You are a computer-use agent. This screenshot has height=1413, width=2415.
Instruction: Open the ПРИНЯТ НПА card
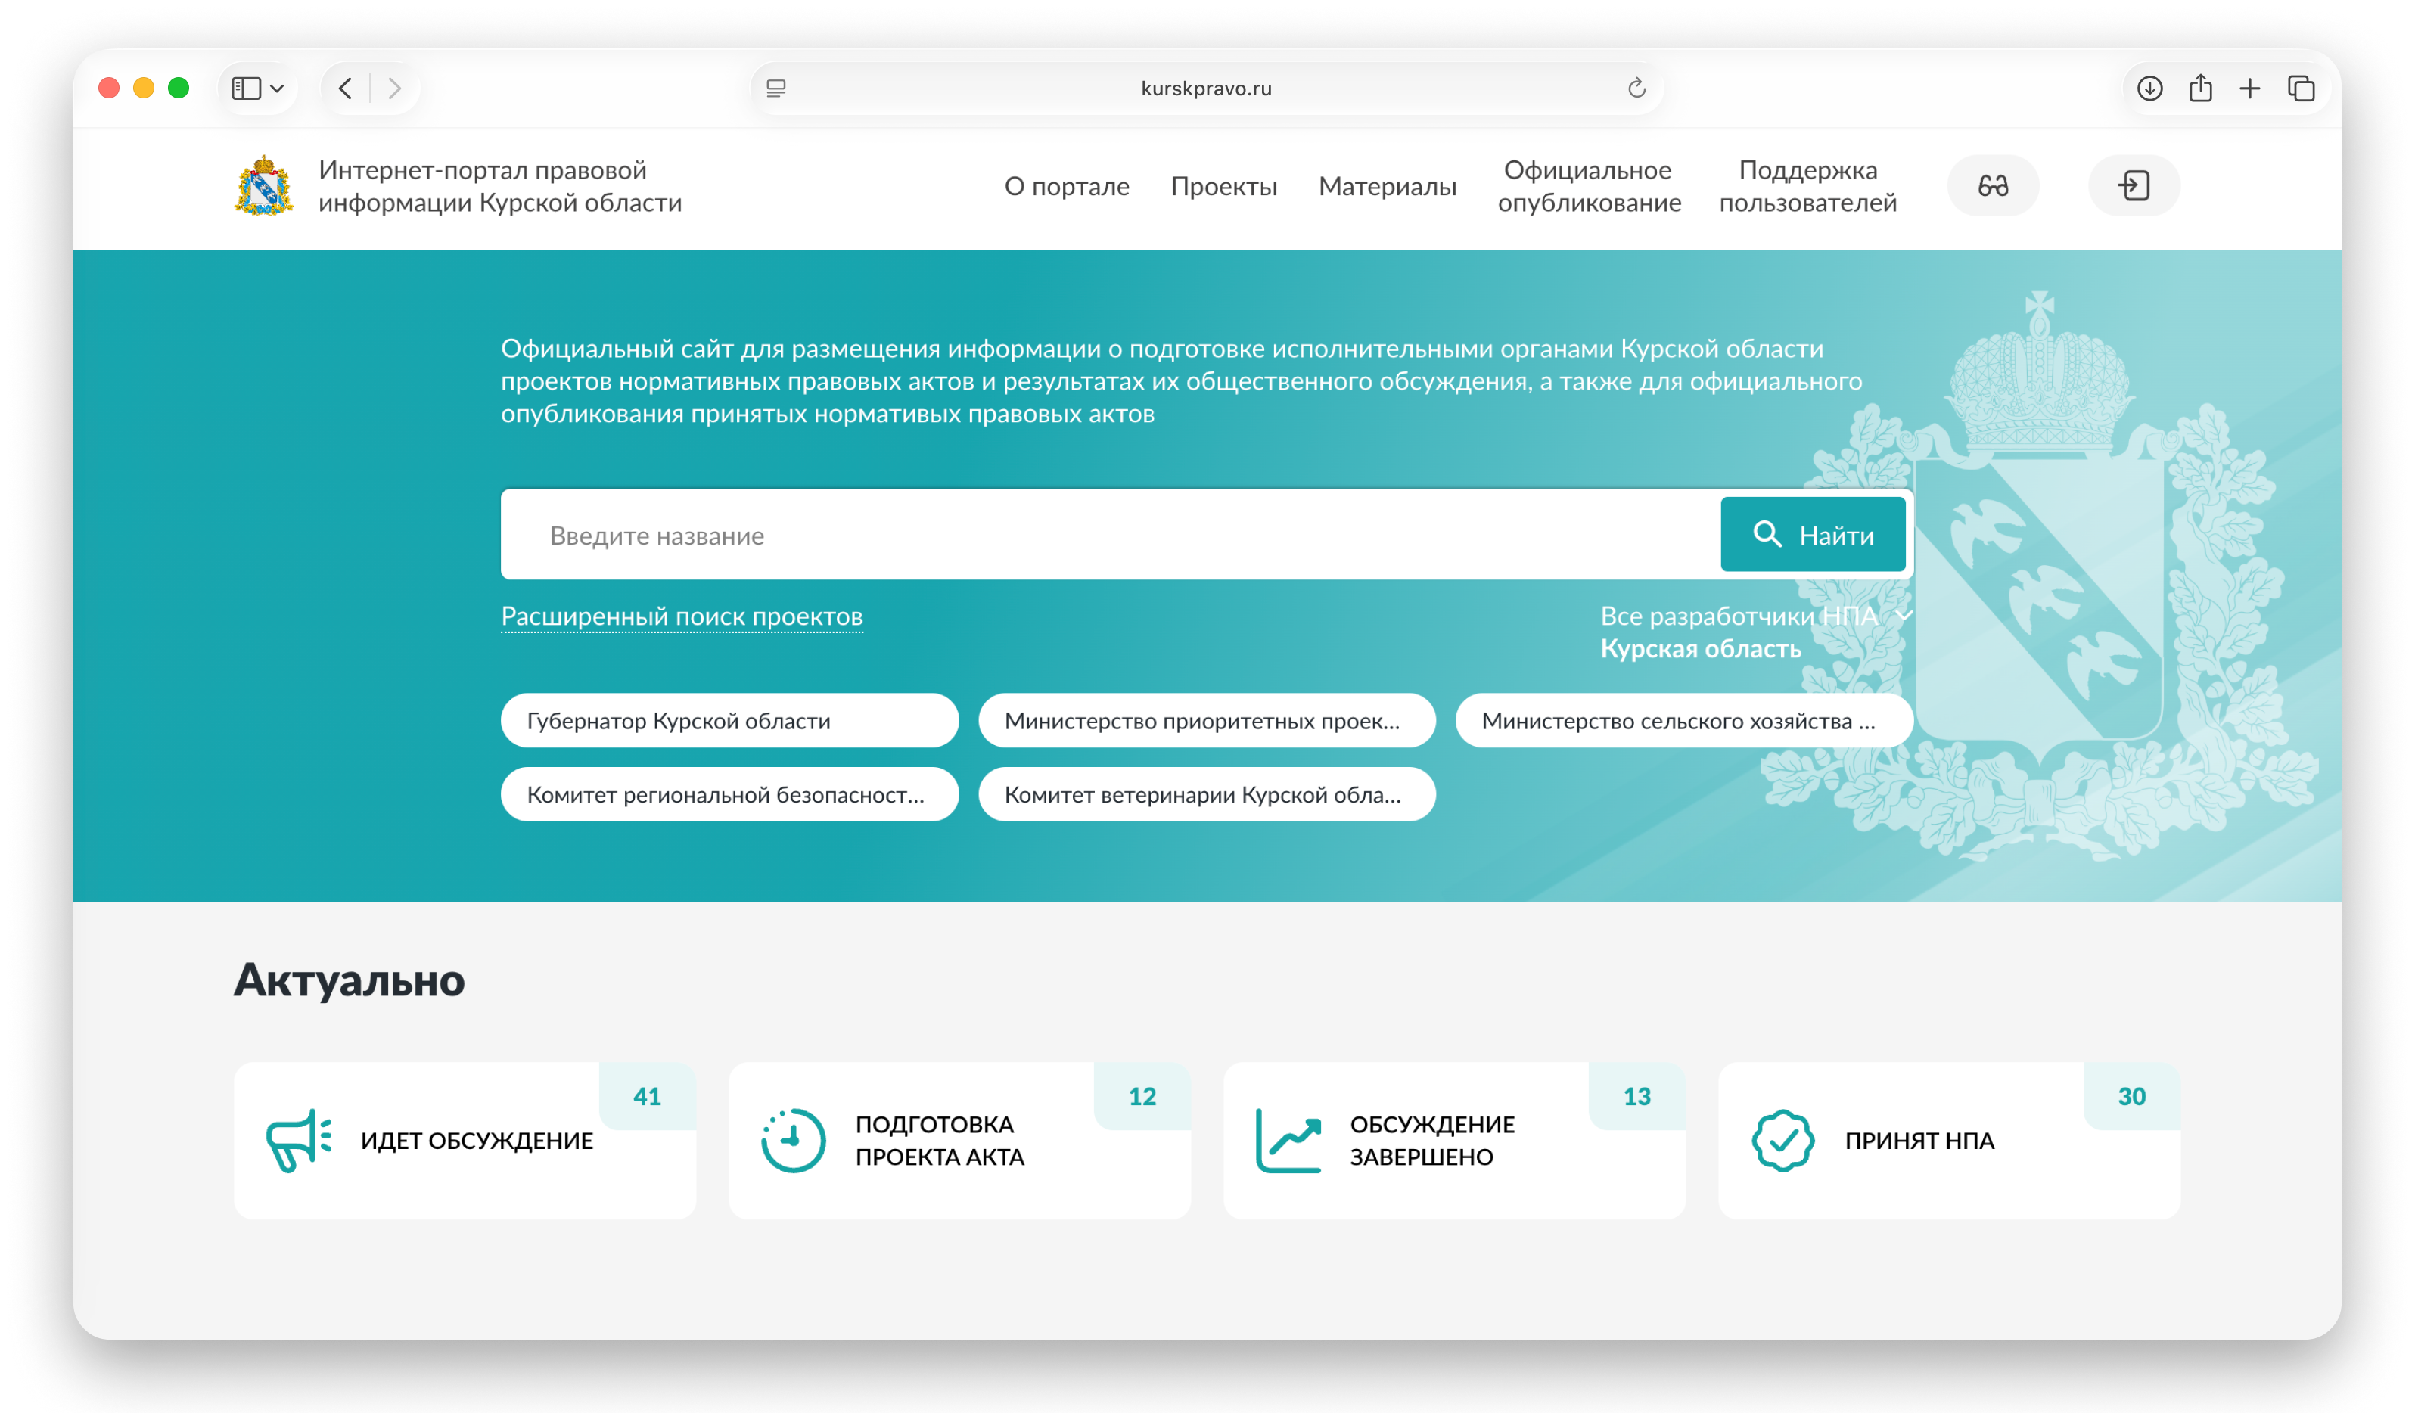[x=1949, y=1140]
